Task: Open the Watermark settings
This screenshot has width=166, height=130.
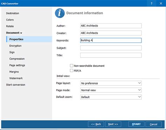Action: click(x=16, y=78)
